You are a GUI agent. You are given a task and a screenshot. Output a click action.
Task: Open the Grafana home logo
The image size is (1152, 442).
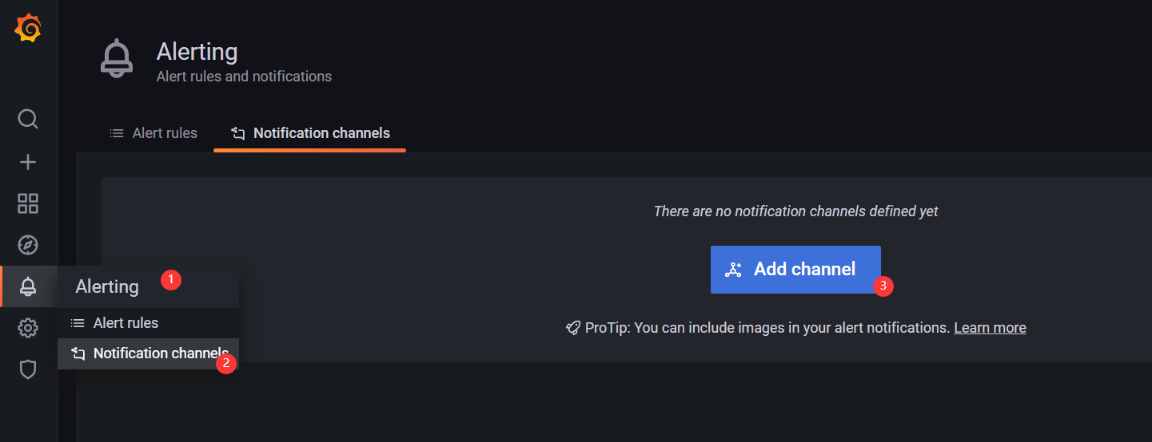pyautogui.click(x=28, y=29)
